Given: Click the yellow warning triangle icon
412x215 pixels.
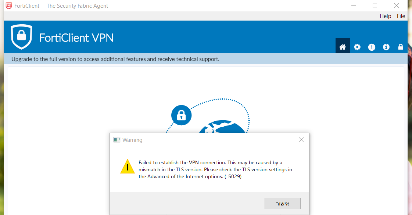Looking at the screenshot, I should coord(128,166).
